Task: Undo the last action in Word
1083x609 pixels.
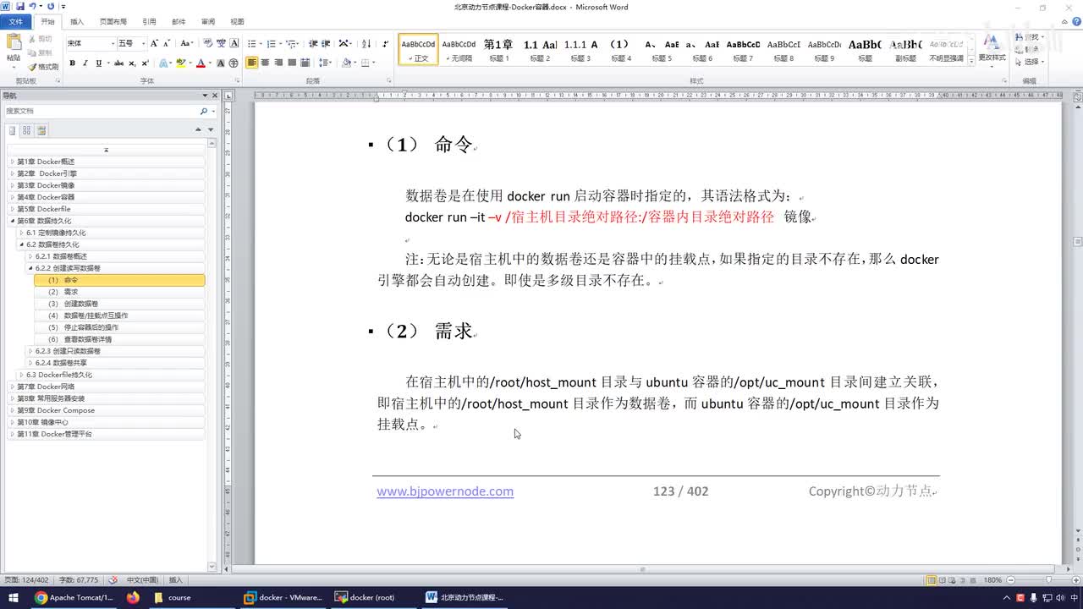Action: pos(32,7)
